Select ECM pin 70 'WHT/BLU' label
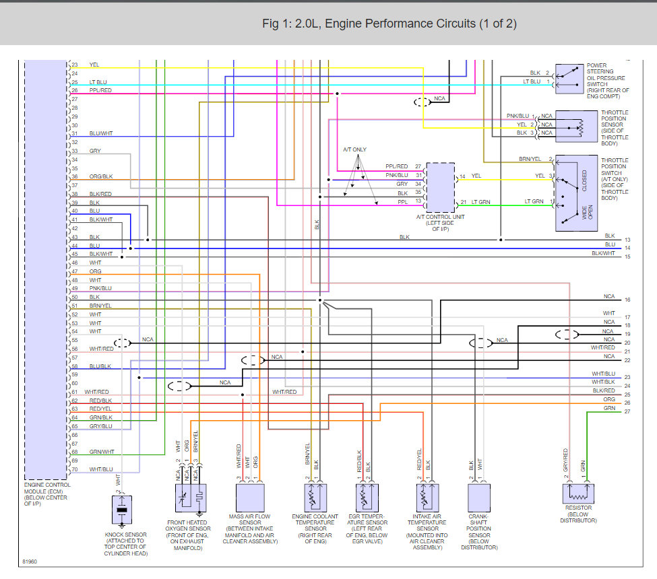Image resolution: width=657 pixels, height=579 pixels. [100, 469]
